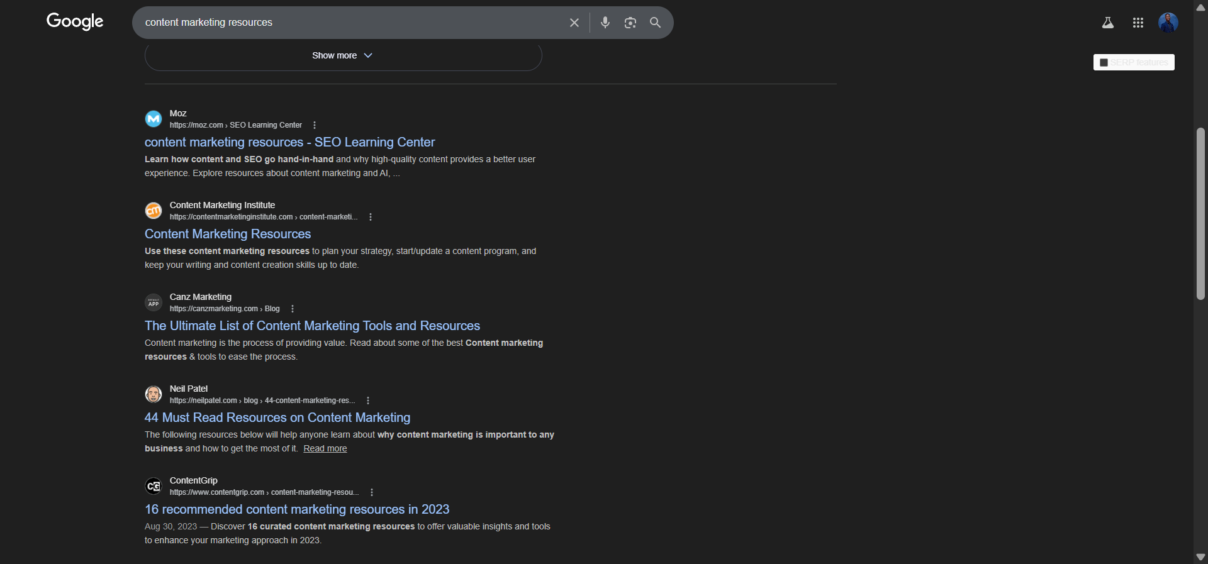1208x564 pixels.
Task: Click the scrollbar down arrow
Action: [x=1200, y=557]
